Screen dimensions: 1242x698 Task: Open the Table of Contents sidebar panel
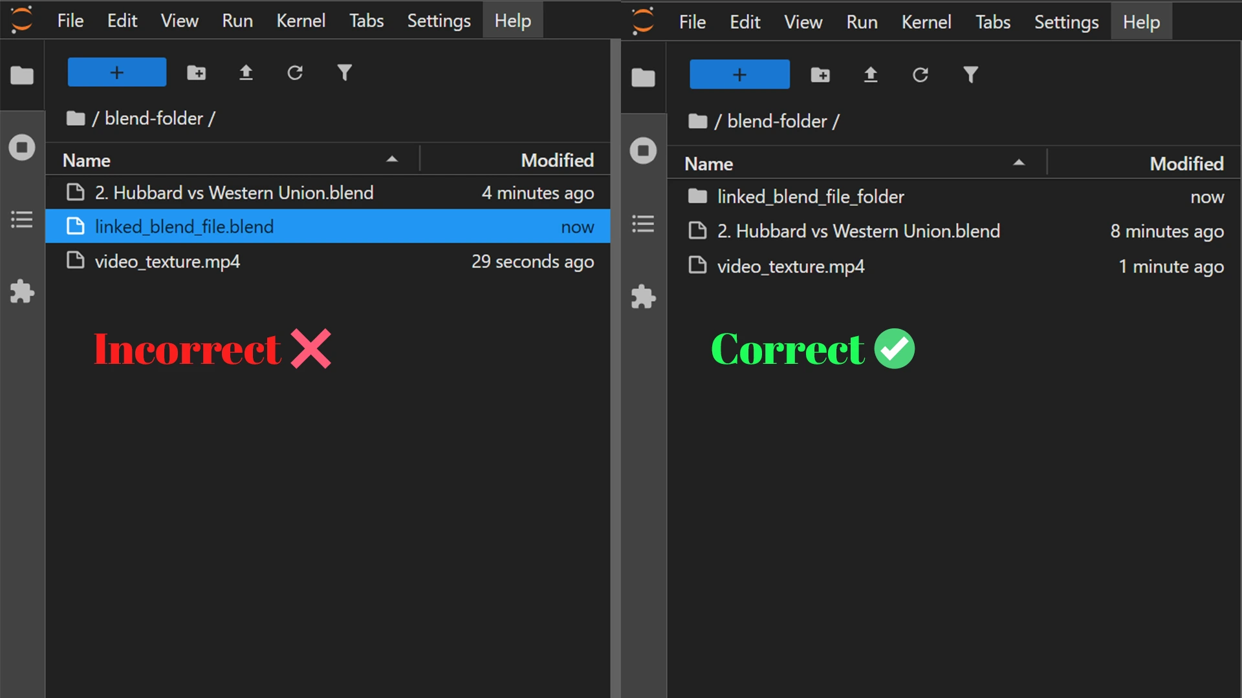point(21,220)
